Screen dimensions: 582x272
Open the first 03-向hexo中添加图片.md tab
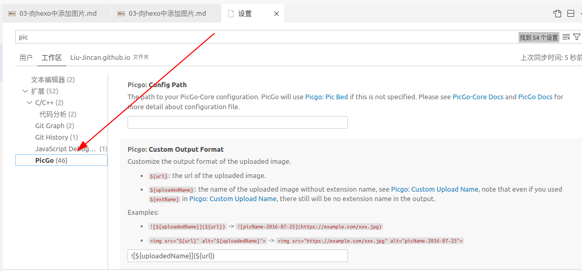pyautogui.click(x=57, y=14)
